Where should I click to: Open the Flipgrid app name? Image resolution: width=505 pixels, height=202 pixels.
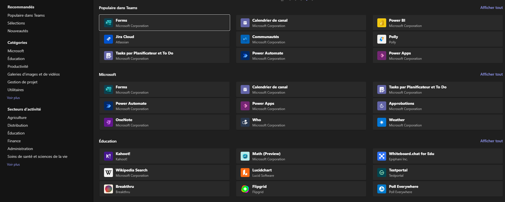(x=259, y=186)
